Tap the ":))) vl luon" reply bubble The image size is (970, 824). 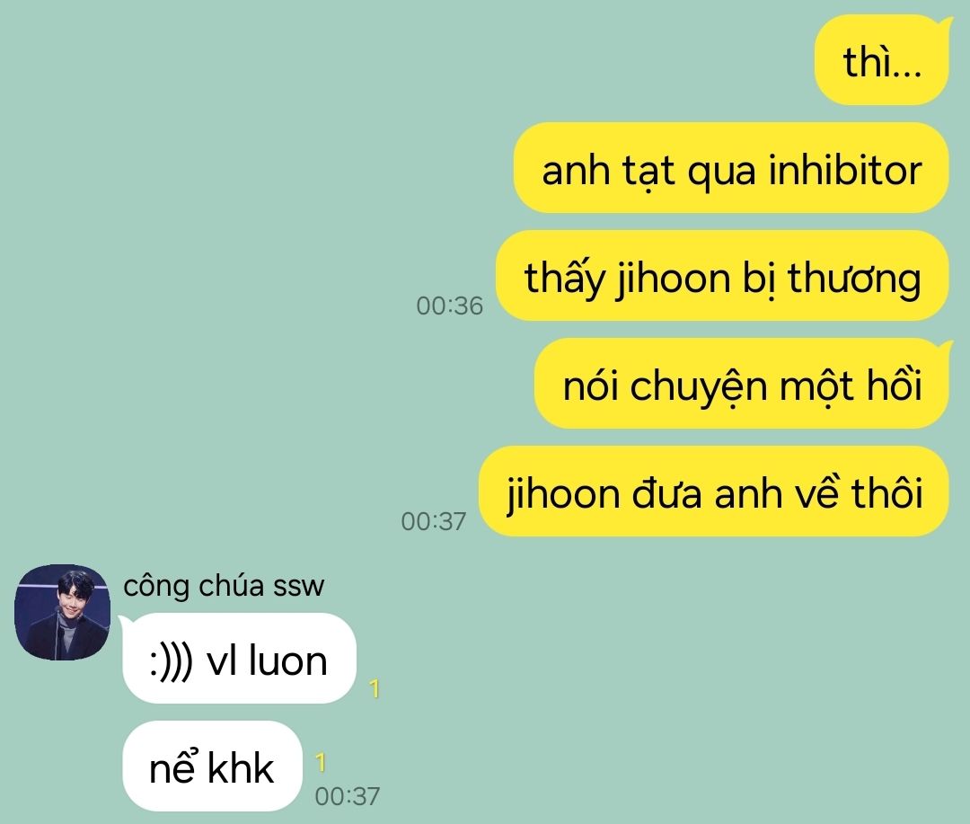237,658
